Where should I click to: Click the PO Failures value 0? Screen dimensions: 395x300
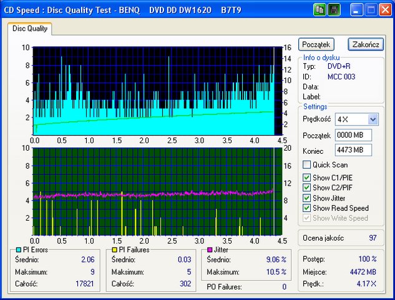point(284,287)
